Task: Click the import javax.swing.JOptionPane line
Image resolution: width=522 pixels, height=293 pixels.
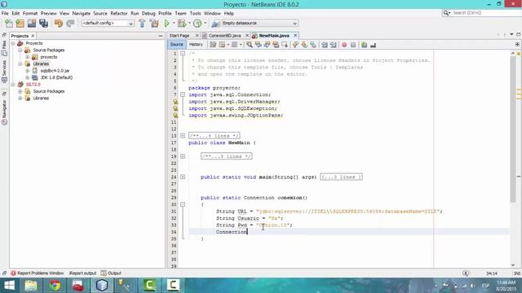Action: click(x=236, y=116)
